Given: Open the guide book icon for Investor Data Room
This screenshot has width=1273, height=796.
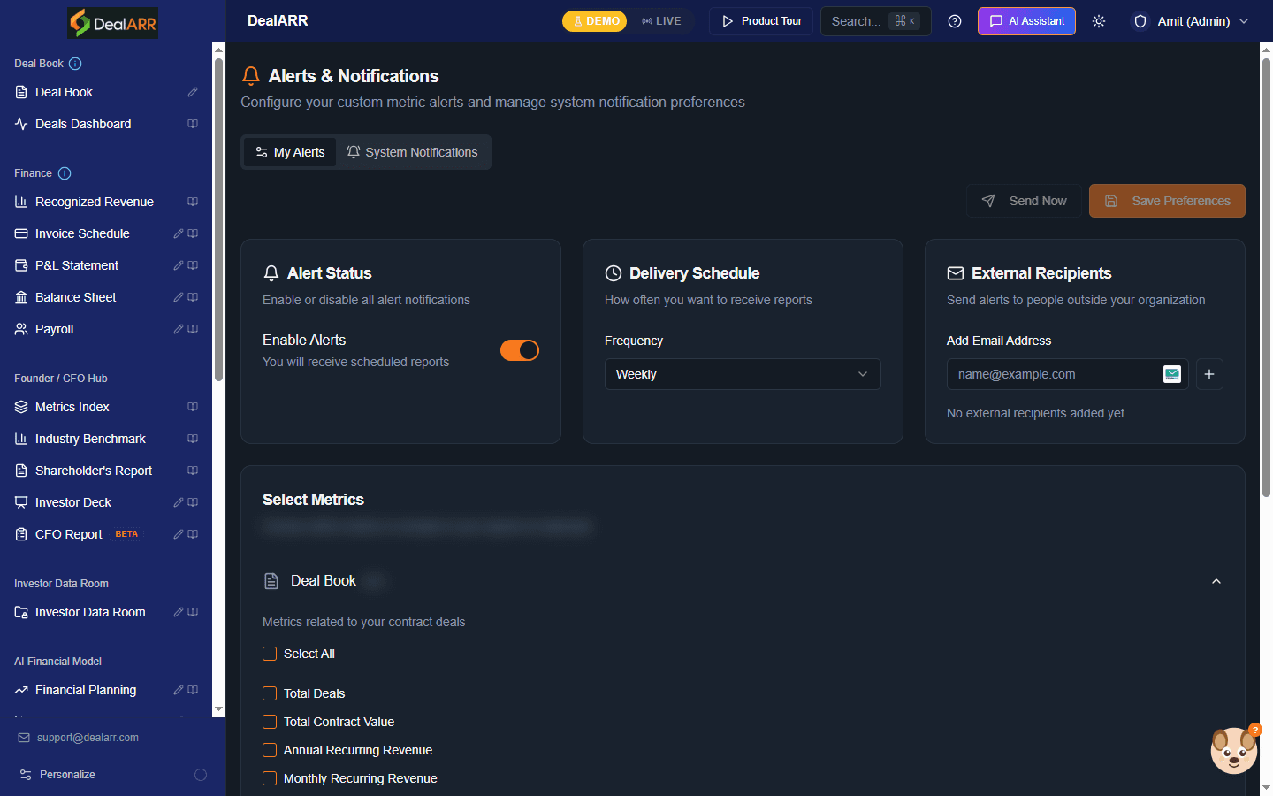Looking at the screenshot, I should tap(193, 612).
